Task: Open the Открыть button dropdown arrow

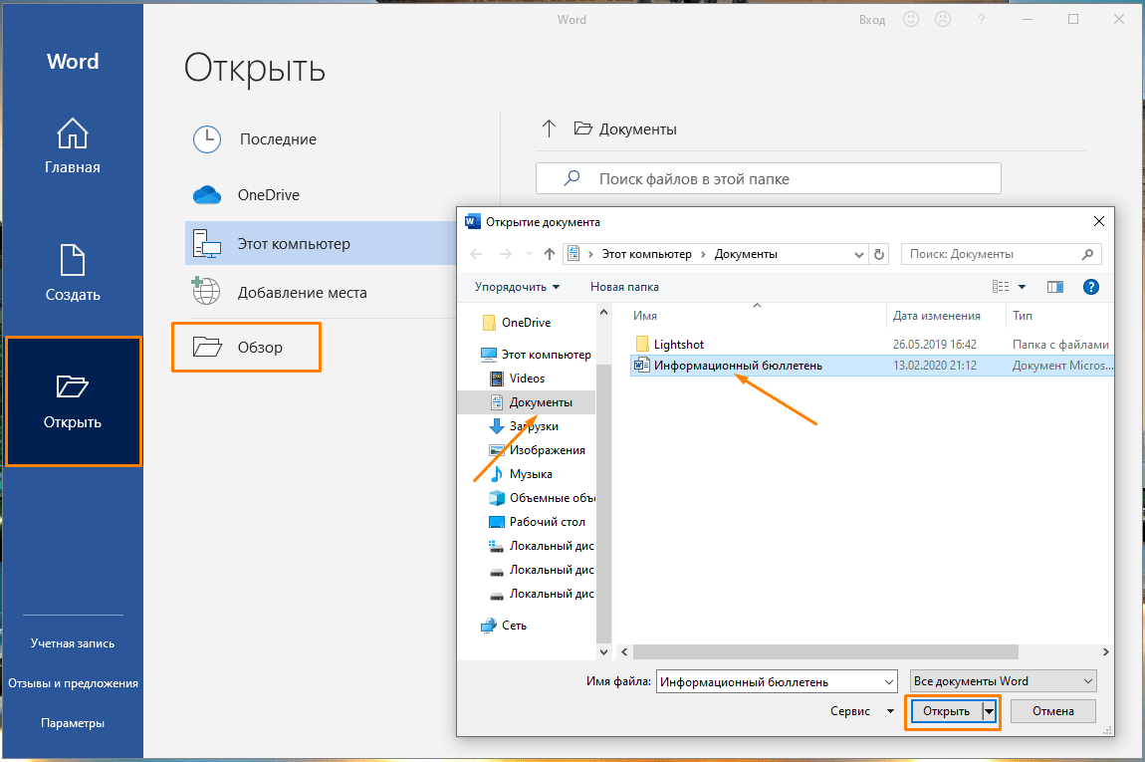Action: pyautogui.click(x=989, y=711)
